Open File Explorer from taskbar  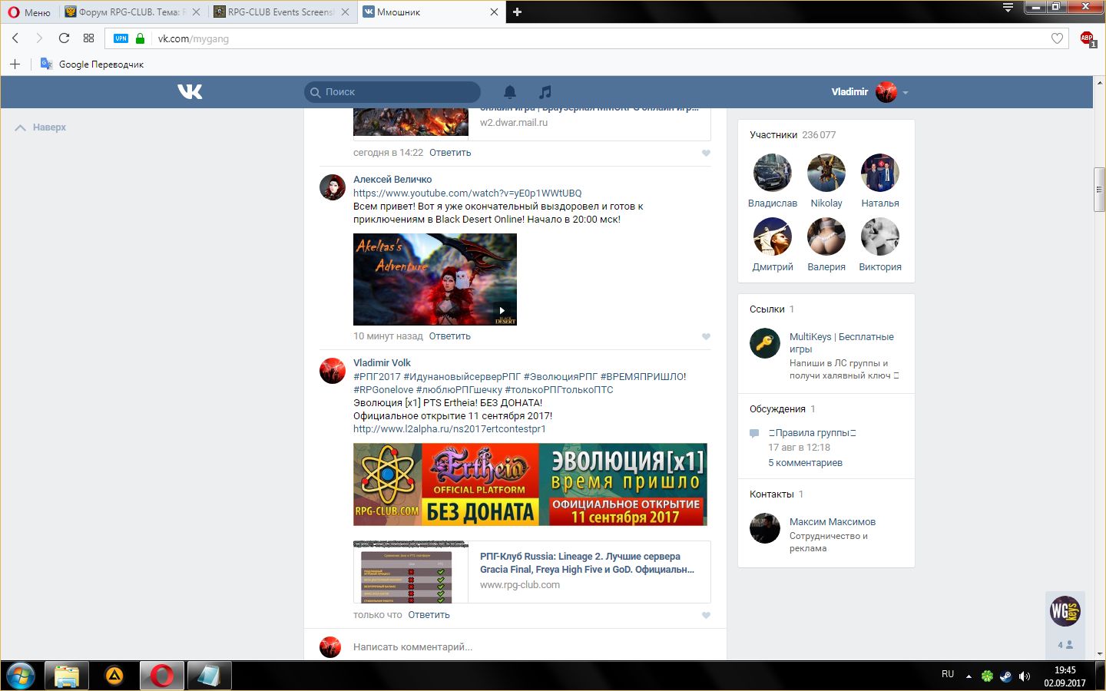(67, 676)
